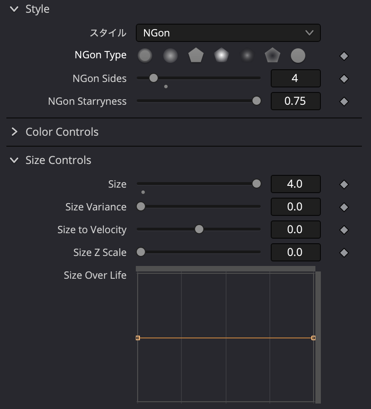
Task: Select left point on Size Over Life curve
Action: pos(138,338)
